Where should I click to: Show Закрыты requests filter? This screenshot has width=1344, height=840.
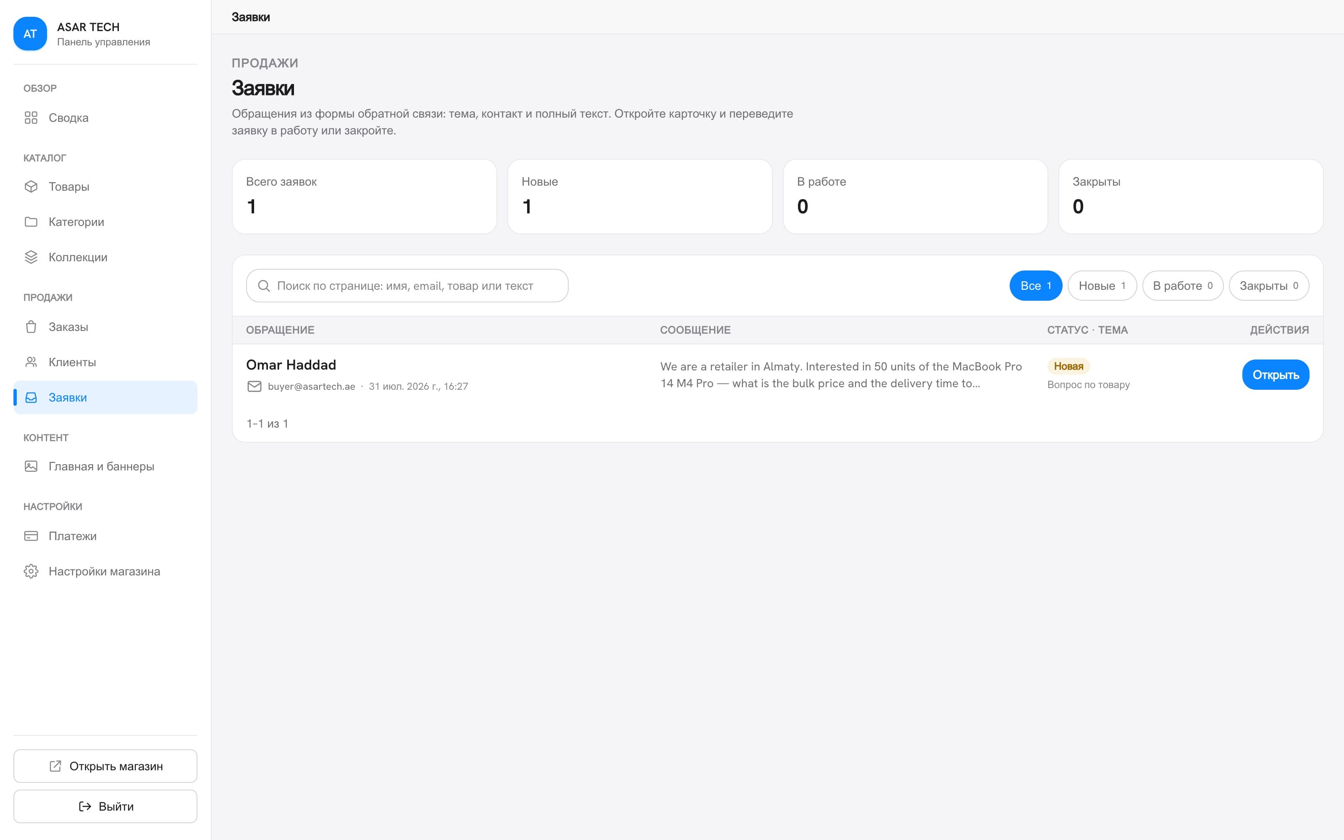1268,286
